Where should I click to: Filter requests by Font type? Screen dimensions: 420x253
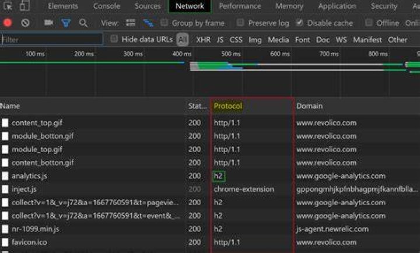point(302,40)
